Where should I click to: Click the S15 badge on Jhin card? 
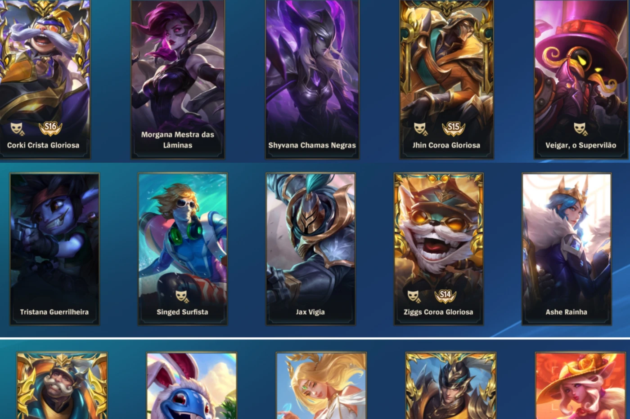click(453, 128)
